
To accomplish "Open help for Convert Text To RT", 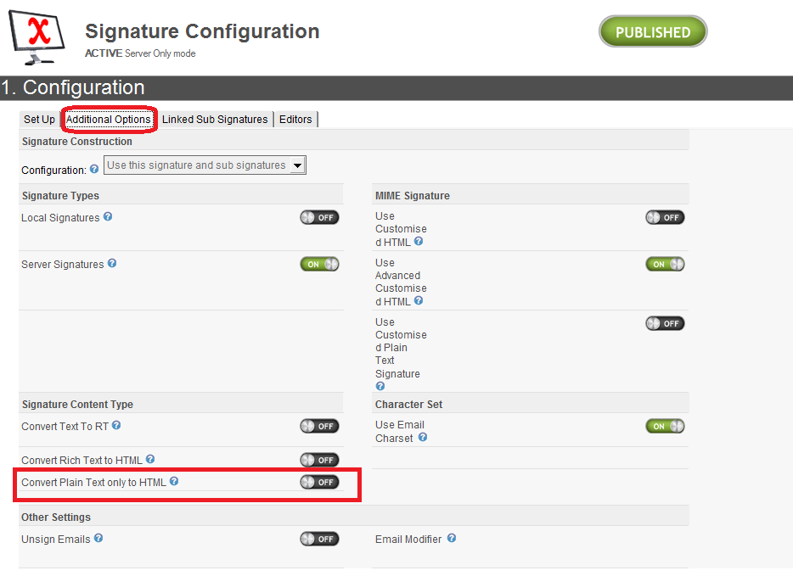I will tap(116, 426).
